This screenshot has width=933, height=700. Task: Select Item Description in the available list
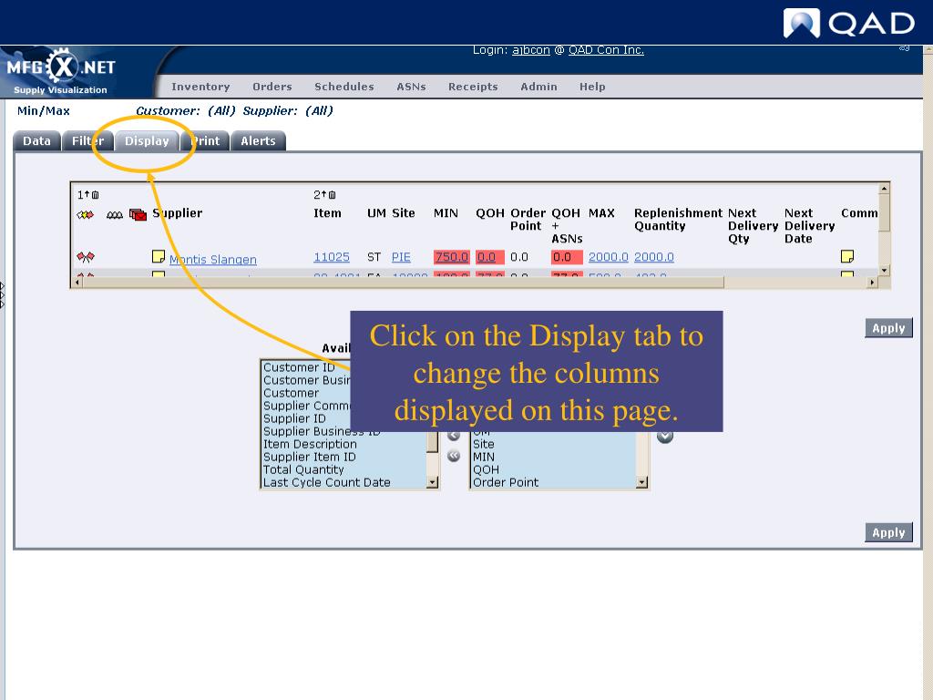(310, 444)
